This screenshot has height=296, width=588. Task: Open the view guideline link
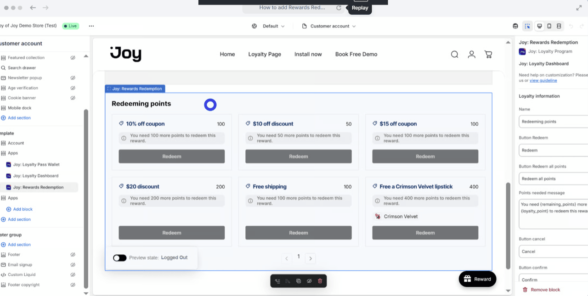[x=543, y=80]
